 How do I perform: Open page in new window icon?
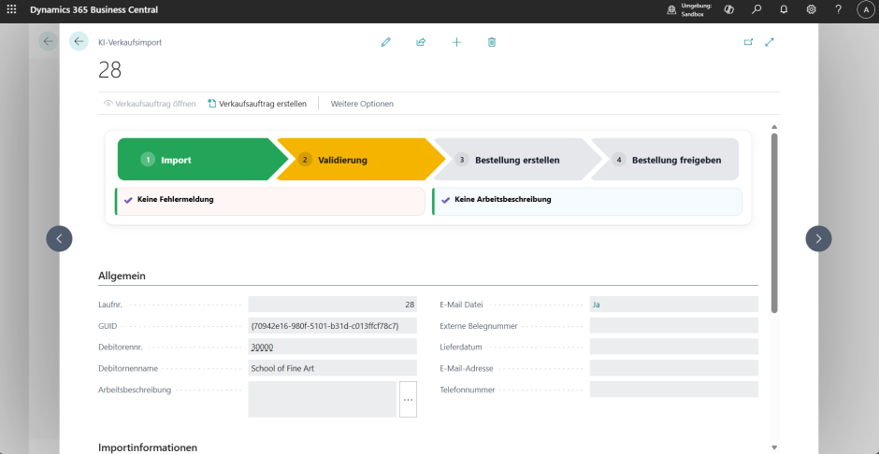coord(747,42)
